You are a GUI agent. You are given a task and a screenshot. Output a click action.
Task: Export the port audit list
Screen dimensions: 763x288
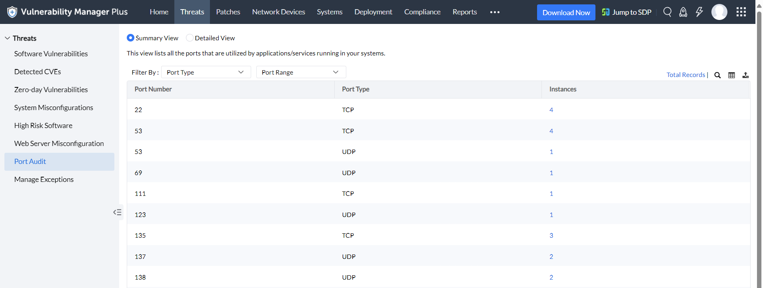click(x=745, y=75)
